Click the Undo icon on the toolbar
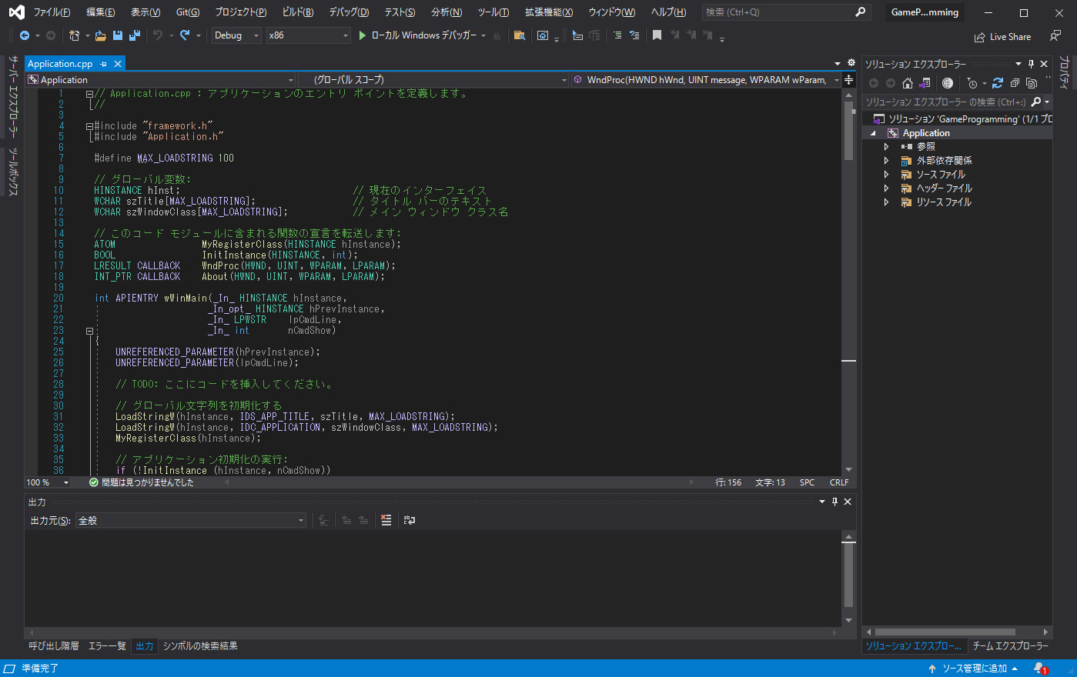Viewport: 1077px width, 677px height. tap(157, 35)
